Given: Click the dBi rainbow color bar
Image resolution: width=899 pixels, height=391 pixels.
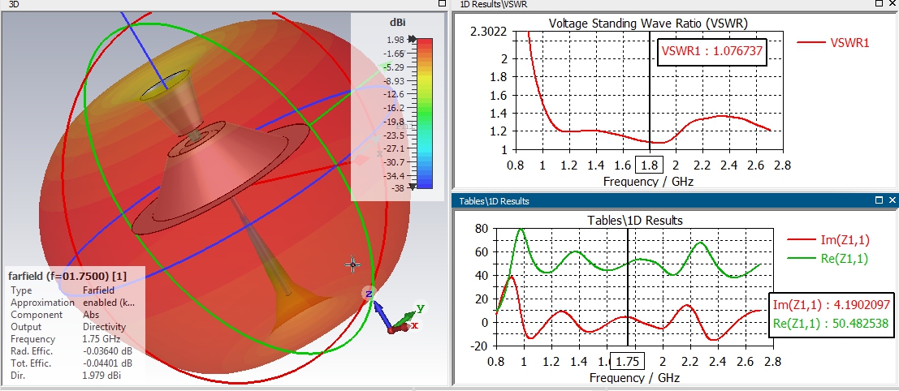Looking at the screenshot, I should pos(424,114).
